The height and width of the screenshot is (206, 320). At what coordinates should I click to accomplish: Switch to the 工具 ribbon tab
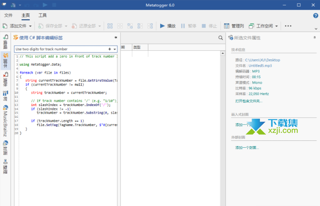point(43,15)
